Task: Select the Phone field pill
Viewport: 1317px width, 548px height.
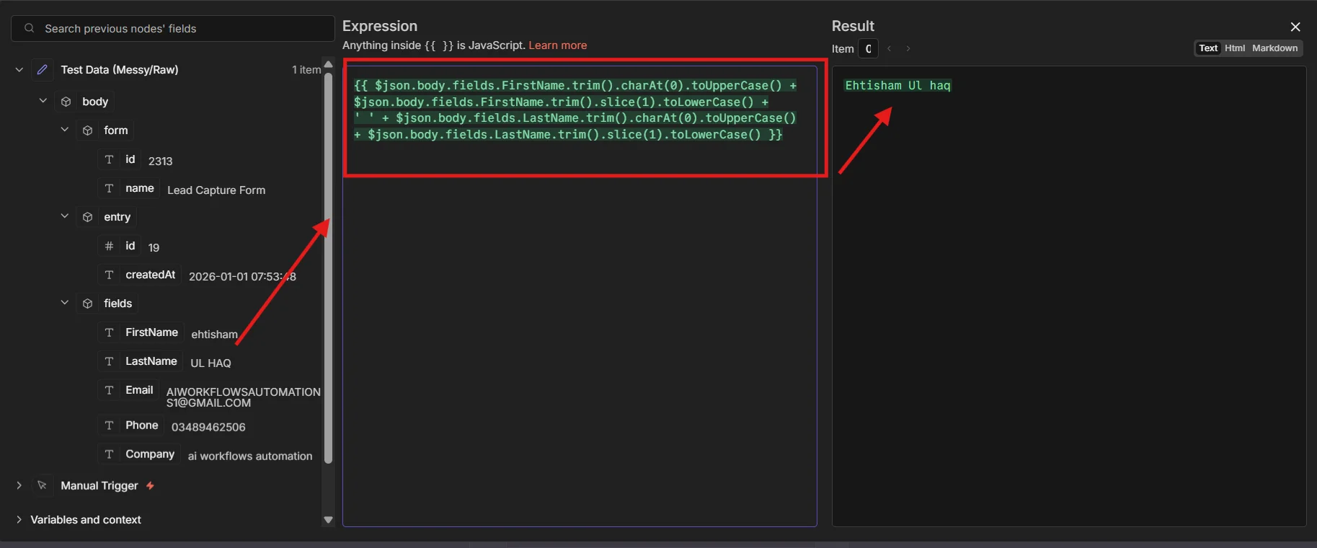Action: [x=130, y=425]
